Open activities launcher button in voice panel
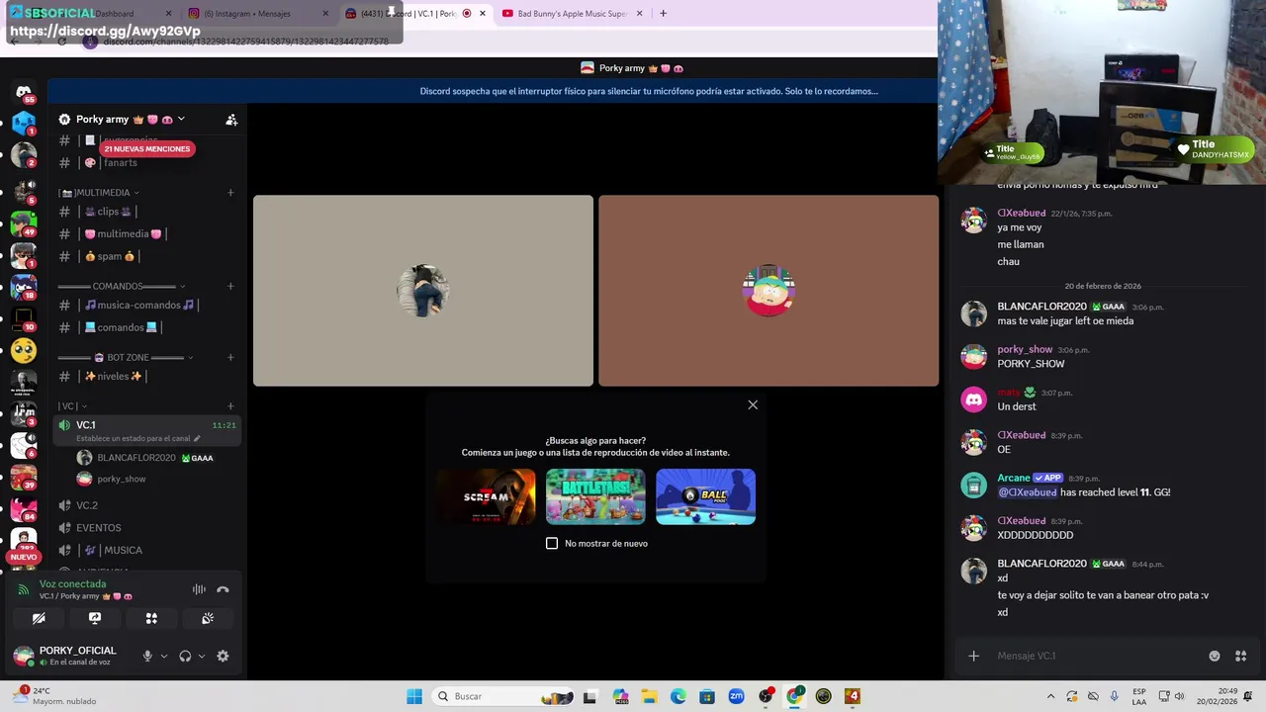 (x=151, y=618)
